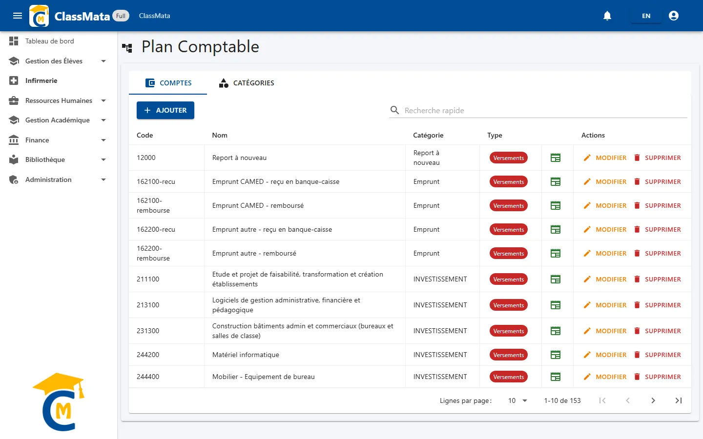Expand the Administration menu arrow

pyautogui.click(x=103, y=180)
